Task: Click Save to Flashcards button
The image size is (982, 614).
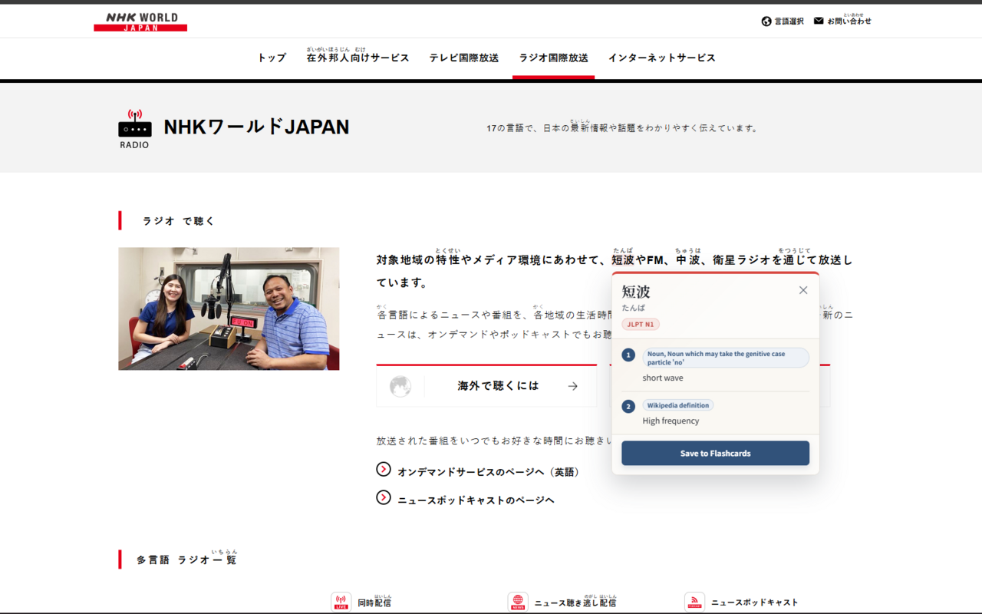Action: tap(715, 453)
